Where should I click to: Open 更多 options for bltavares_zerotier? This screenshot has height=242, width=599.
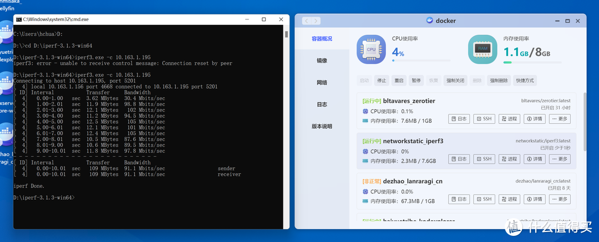[560, 119]
